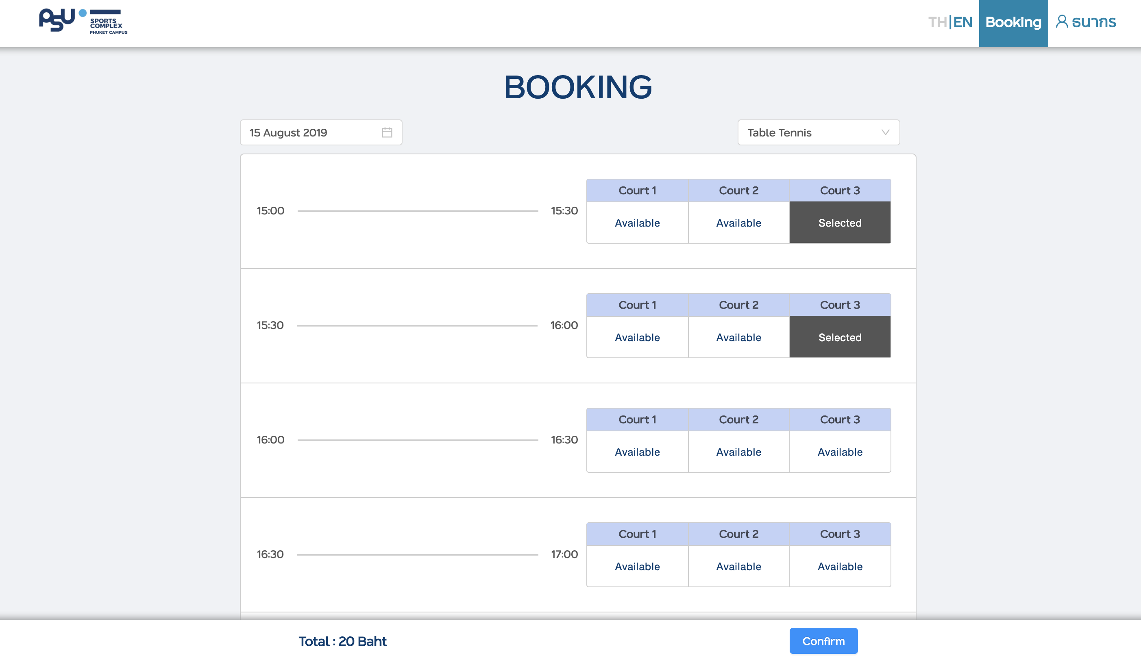Image resolution: width=1141 pixels, height=662 pixels.
Task: Select Court 2 Available at 16:00
Action: click(738, 452)
